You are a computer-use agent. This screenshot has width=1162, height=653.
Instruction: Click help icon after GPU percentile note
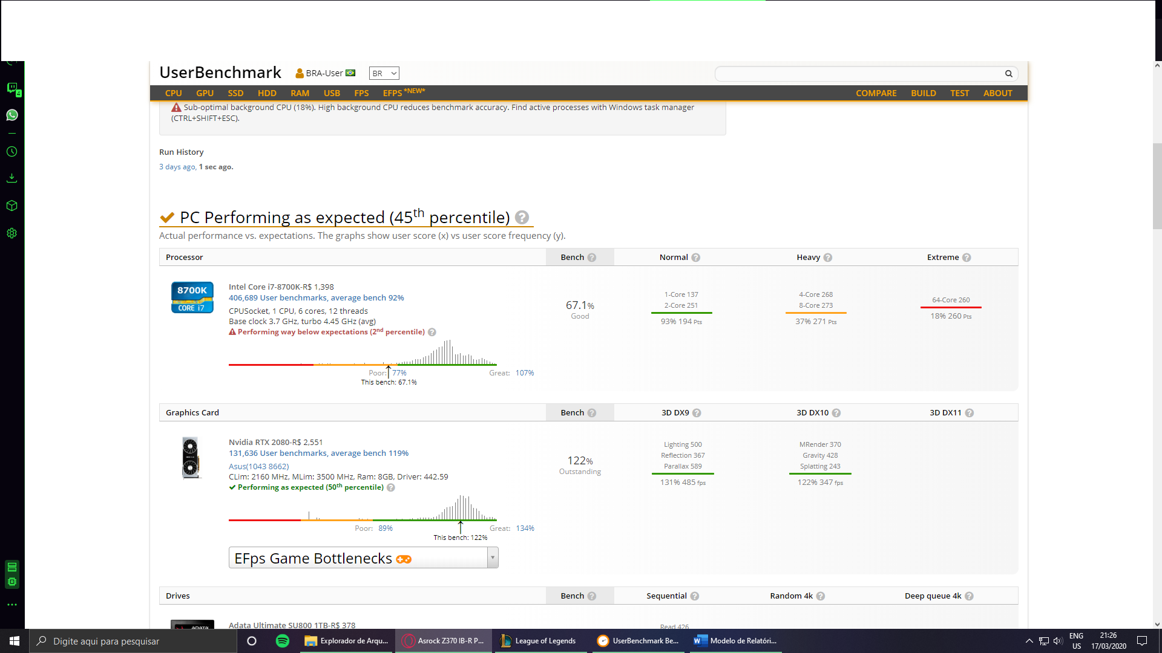[391, 487]
